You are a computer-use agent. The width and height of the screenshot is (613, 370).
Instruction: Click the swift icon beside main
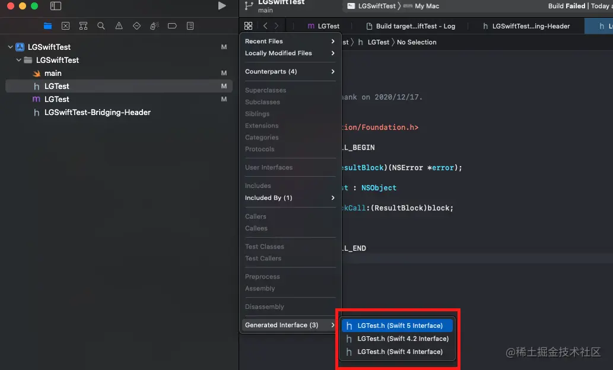point(36,73)
